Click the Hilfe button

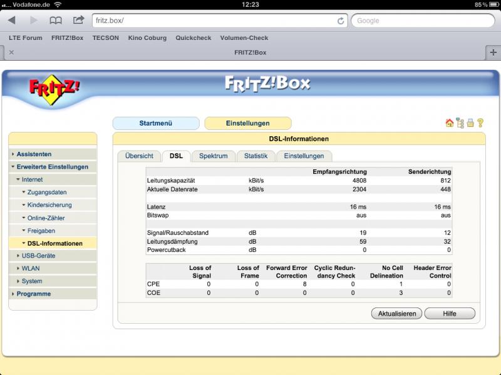tap(450, 314)
